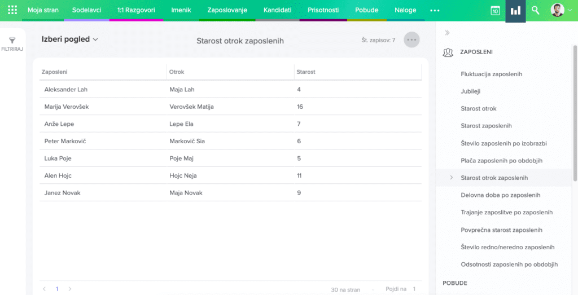Click the search magnifier icon

[536, 11]
